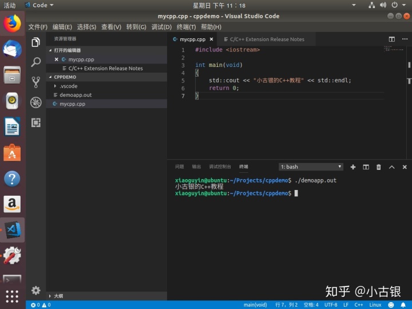Launch Firefox from the Ubuntu dock
412x309 pixels.
pos(12,23)
